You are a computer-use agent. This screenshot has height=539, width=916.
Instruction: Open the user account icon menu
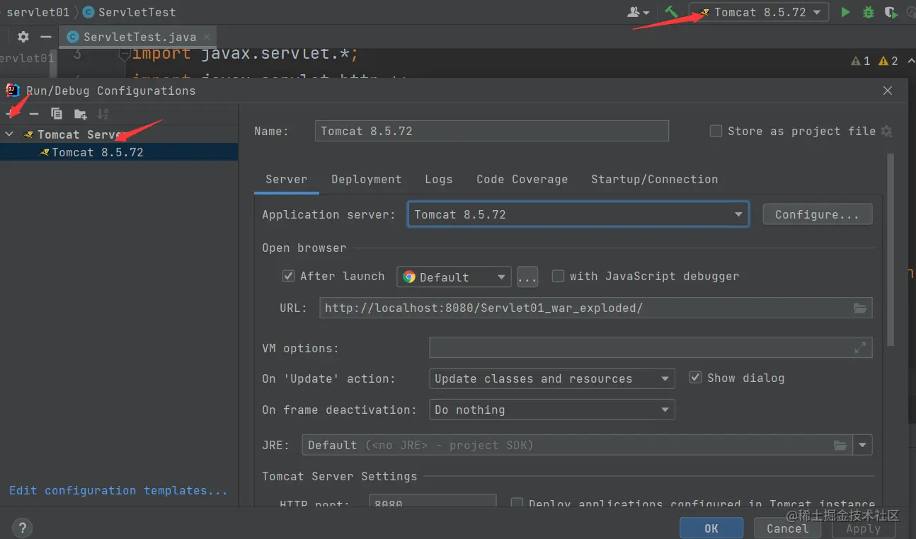(x=638, y=12)
